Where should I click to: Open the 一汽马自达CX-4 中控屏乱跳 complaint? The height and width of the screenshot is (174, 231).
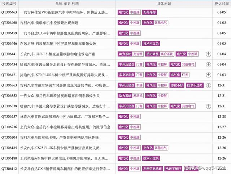(x=65, y=33)
